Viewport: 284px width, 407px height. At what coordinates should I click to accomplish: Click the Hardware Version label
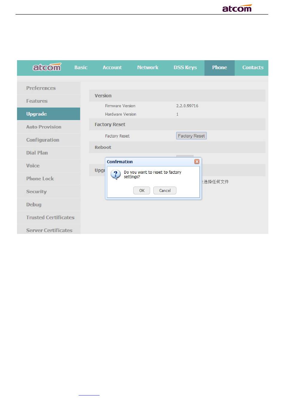click(x=120, y=114)
